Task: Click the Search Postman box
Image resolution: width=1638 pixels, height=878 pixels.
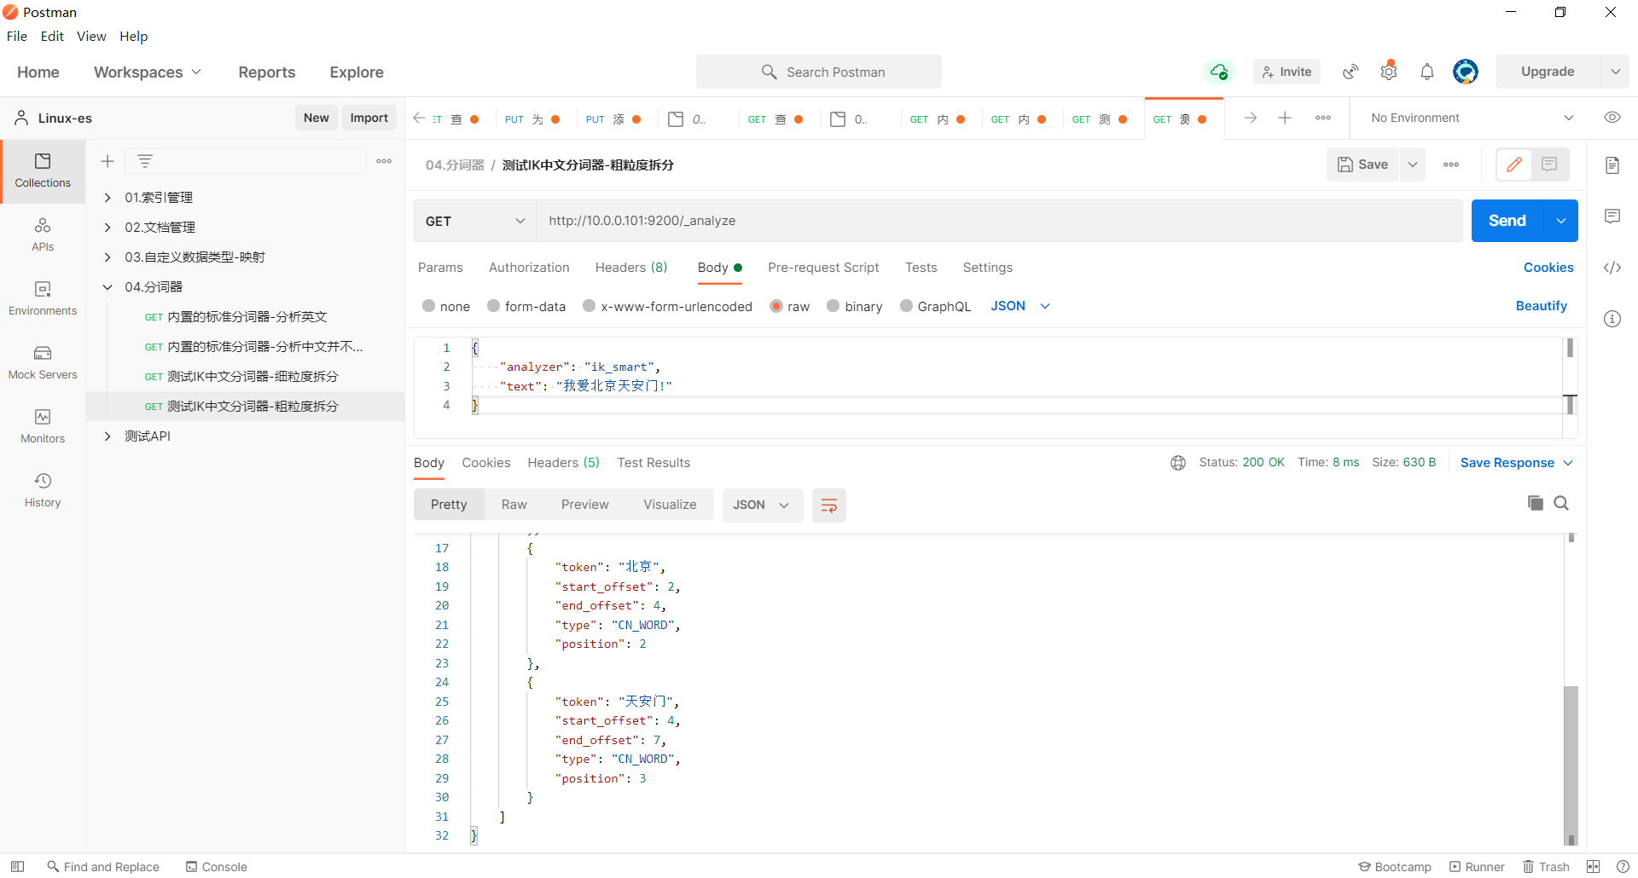Action: click(x=819, y=72)
